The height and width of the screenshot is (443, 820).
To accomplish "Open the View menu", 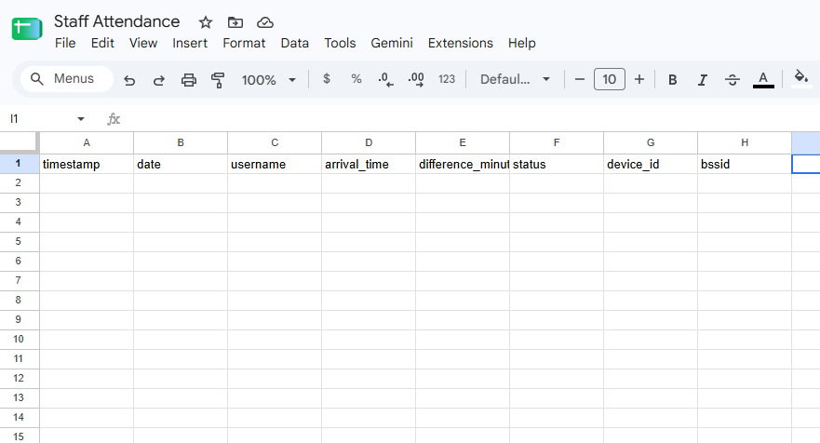I will 143,43.
